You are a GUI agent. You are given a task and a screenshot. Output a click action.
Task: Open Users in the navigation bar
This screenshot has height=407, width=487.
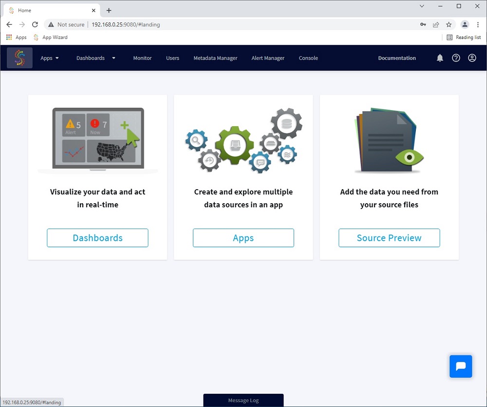pyautogui.click(x=173, y=58)
